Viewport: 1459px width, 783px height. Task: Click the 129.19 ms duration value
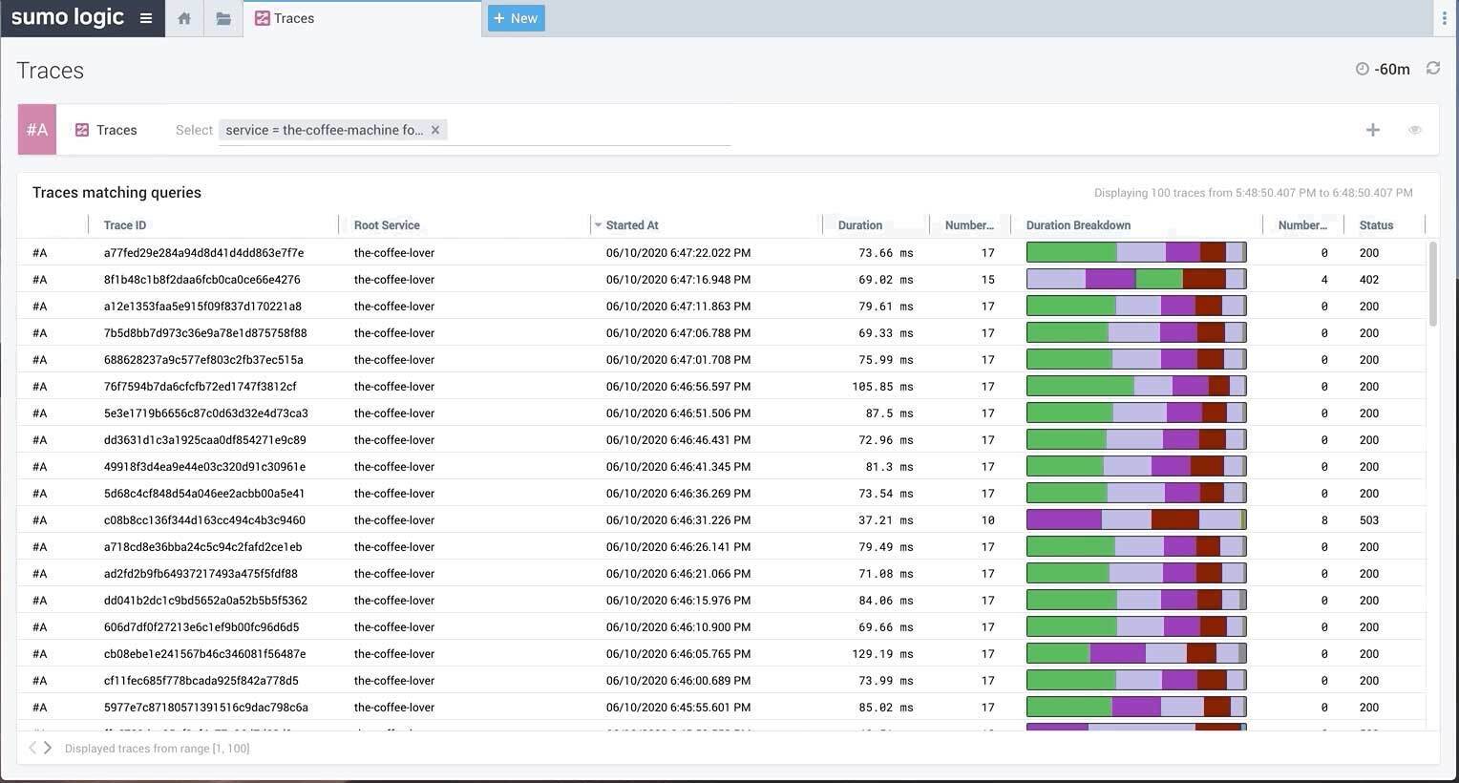882,654
